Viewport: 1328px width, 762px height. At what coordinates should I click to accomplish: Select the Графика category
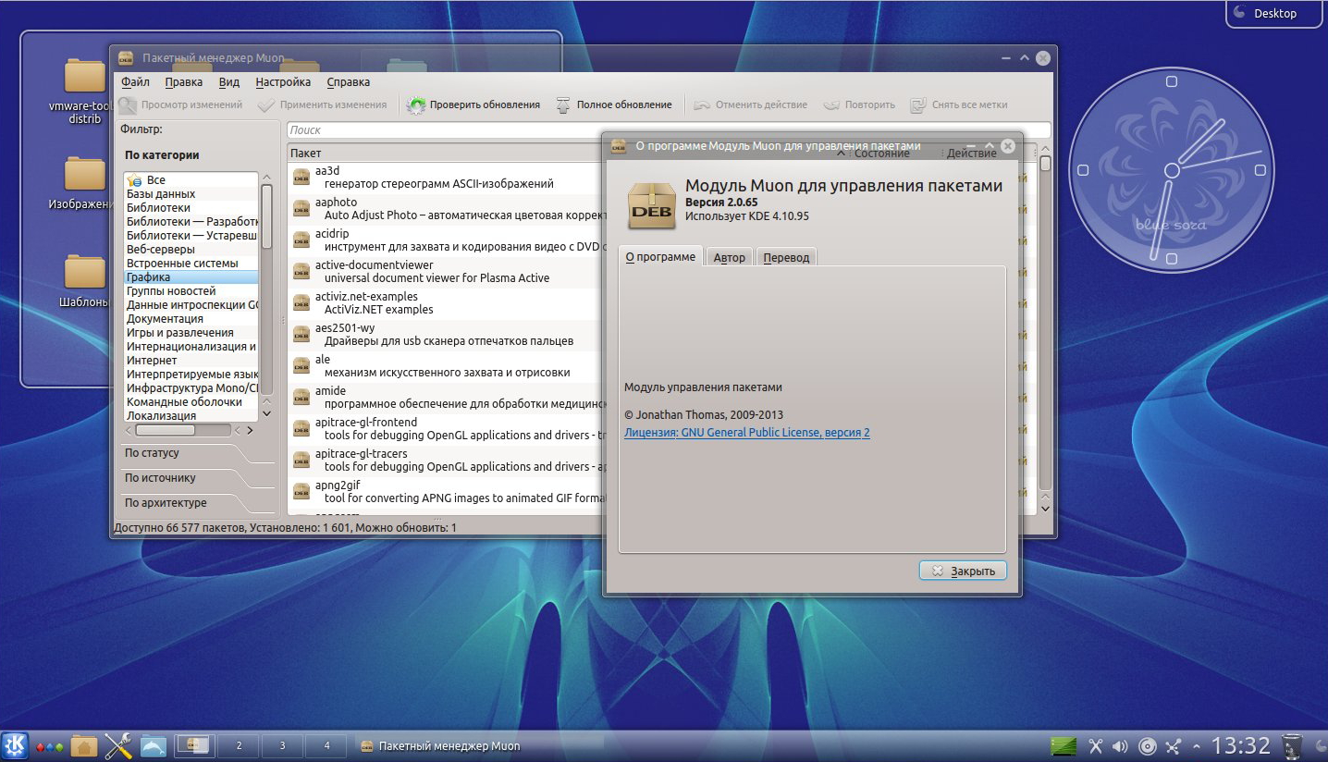(x=191, y=277)
